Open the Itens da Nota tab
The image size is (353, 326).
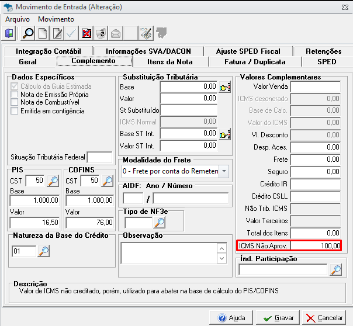pos(170,62)
